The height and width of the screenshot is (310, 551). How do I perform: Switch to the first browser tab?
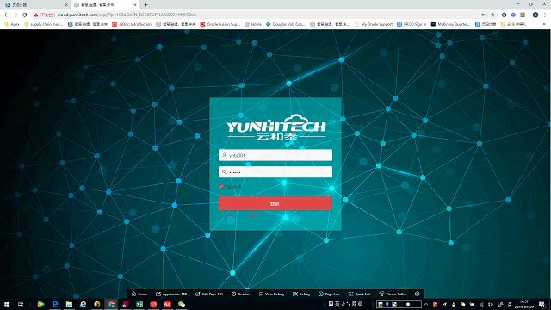click(x=35, y=5)
